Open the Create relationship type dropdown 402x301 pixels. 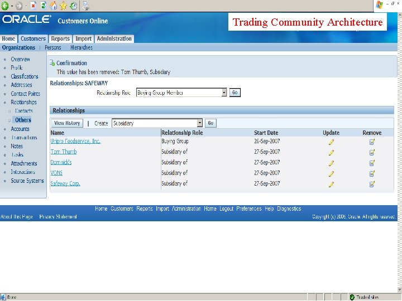(157, 123)
